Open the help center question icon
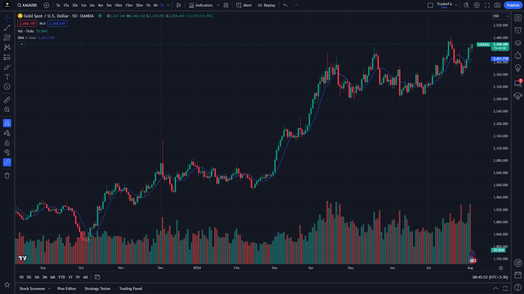 coord(518,287)
